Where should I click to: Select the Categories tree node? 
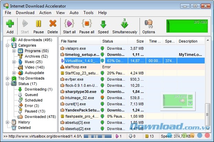coord(27,45)
